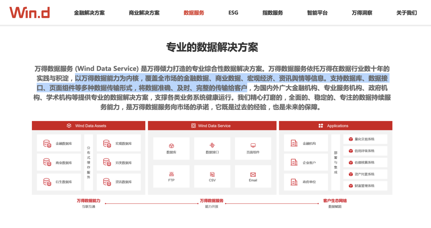Select the 数据服务 navigation tab

(194, 13)
